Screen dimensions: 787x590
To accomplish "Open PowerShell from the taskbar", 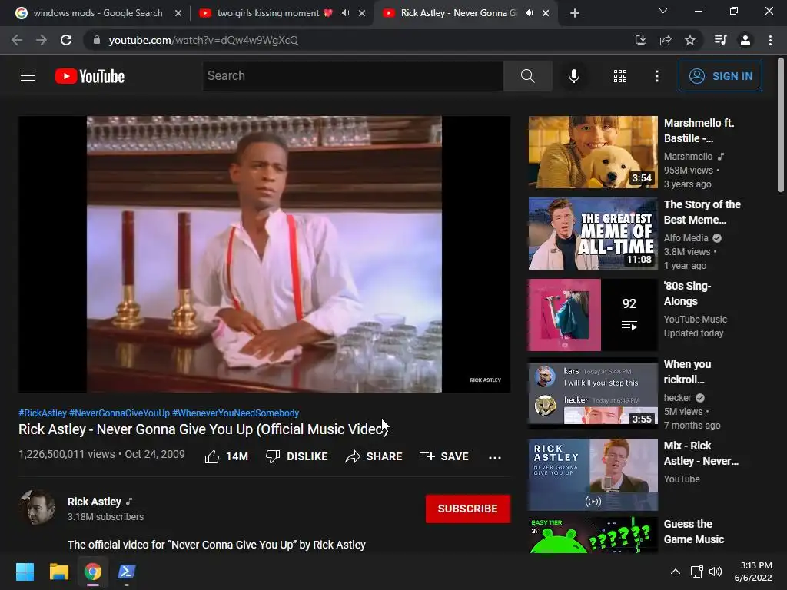I will click(x=126, y=572).
